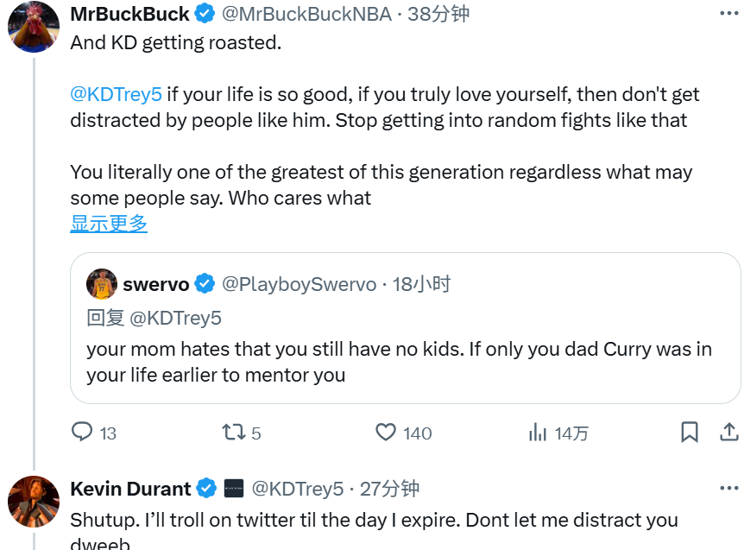Click Kevin Durant's verified badge
744x550 pixels.
[206, 489]
